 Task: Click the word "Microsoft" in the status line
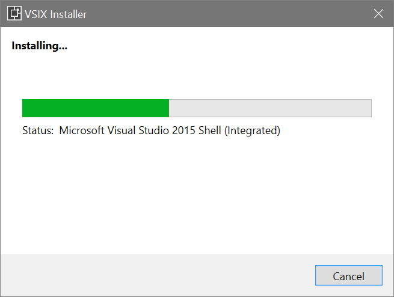tap(81, 130)
